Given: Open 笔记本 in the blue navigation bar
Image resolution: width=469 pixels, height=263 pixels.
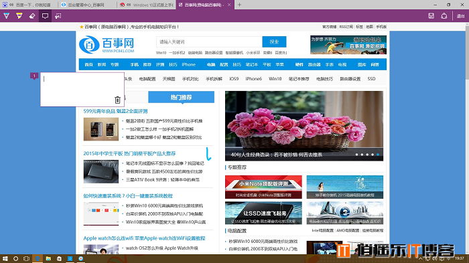Looking at the screenshot, I should [252, 64].
